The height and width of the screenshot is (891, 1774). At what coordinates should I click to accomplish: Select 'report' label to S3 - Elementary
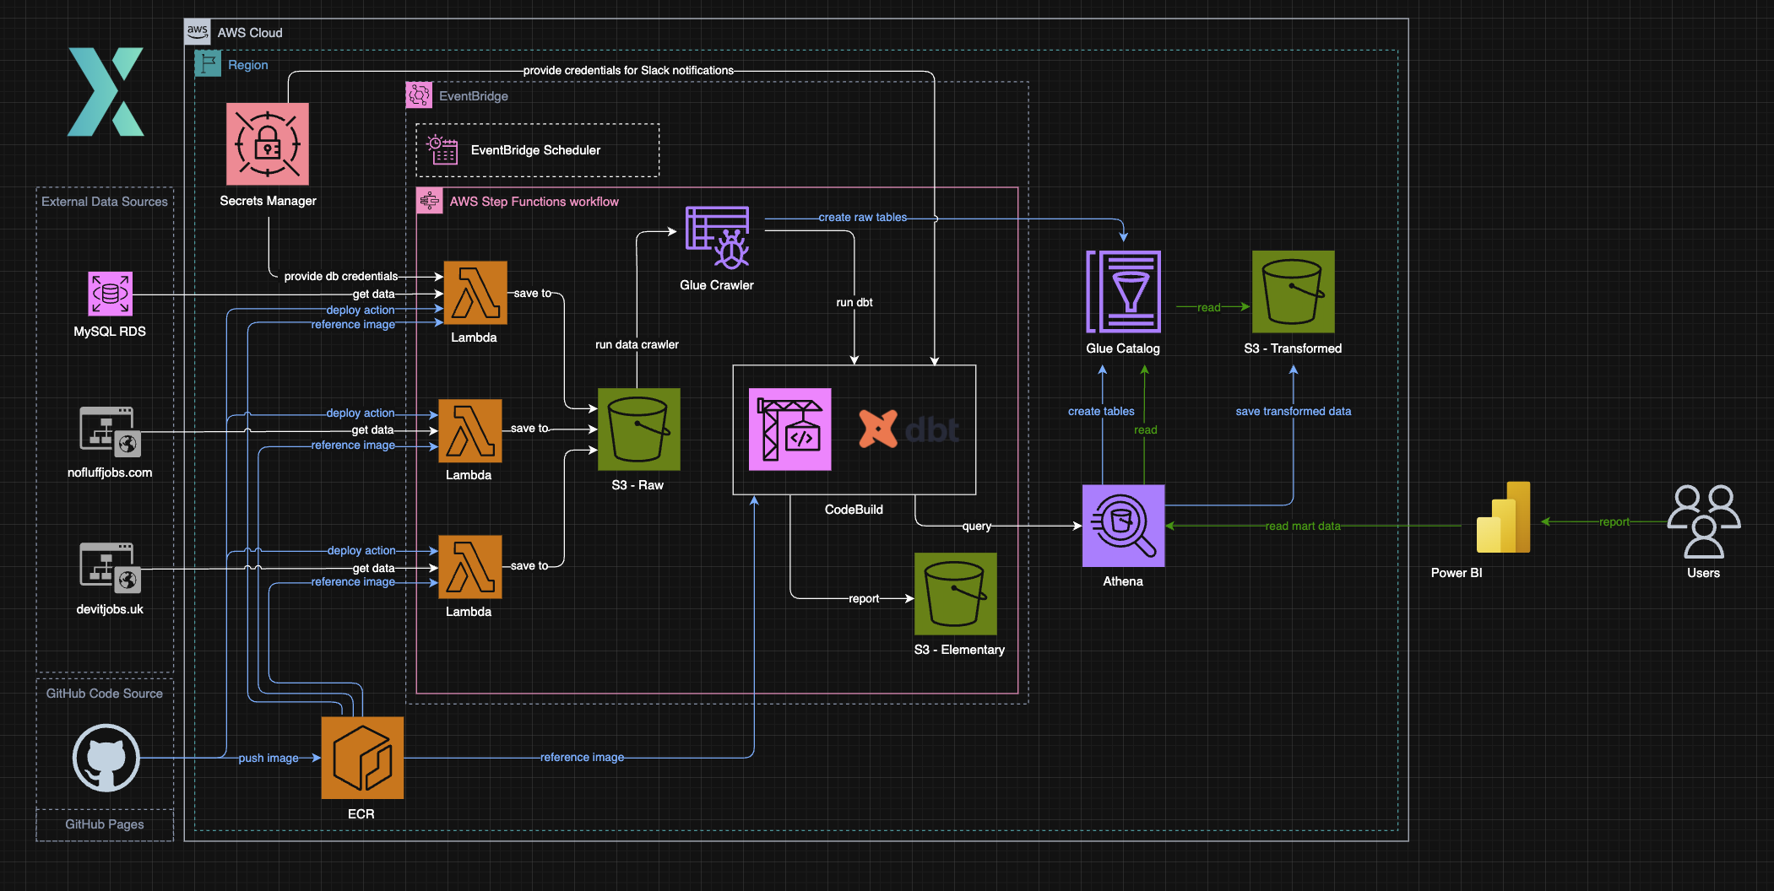(x=864, y=598)
